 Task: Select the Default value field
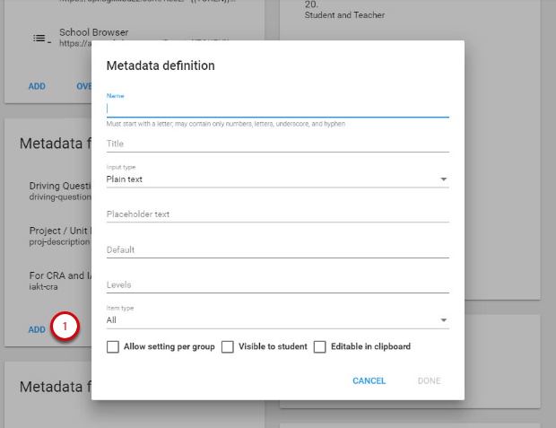pyautogui.click(x=277, y=249)
